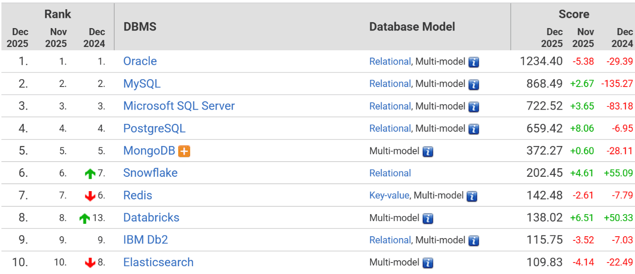Open Multi-model info icon for Microsoft SQL Server
The height and width of the screenshot is (274, 635).
click(x=474, y=107)
